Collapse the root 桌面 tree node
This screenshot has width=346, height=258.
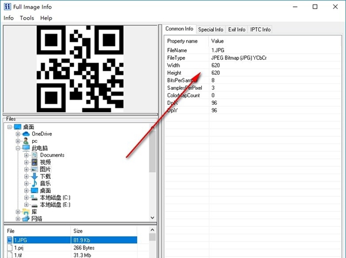pyautogui.click(x=9, y=127)
